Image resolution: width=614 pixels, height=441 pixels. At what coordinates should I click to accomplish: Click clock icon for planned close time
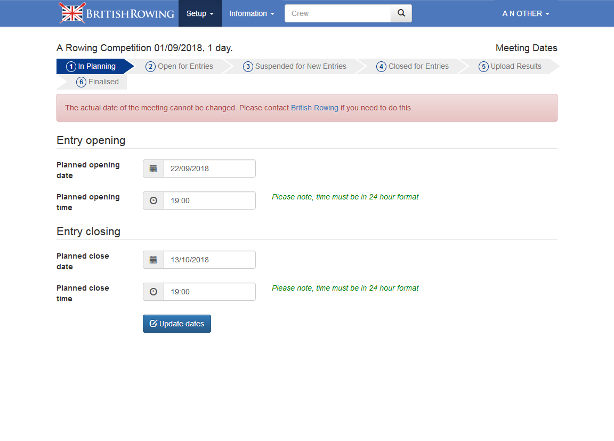click(x=153, y=292)
